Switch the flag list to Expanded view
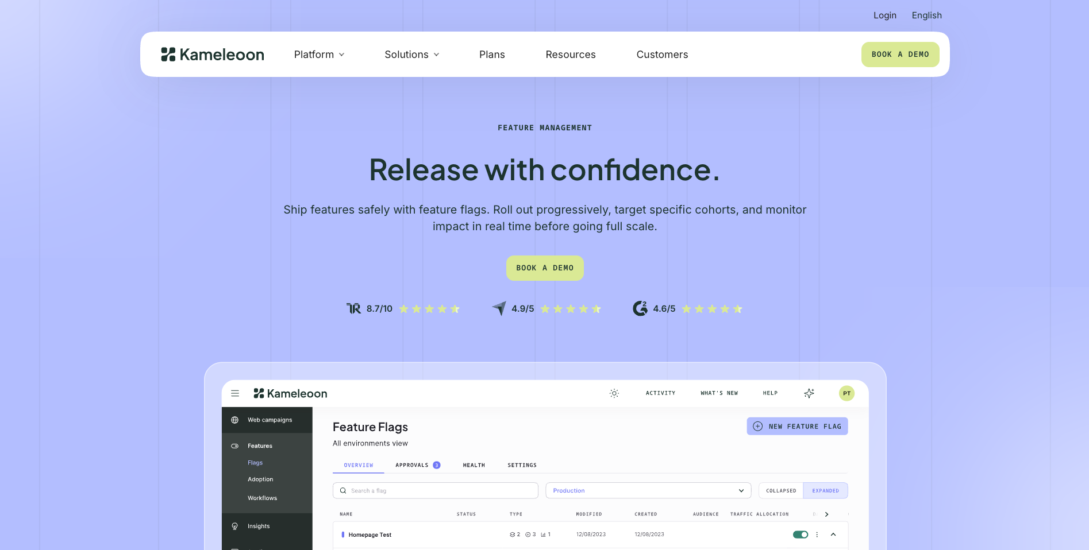Image resolution: width=1089 pixels, height=550 pixels. (x=825, y=491)
